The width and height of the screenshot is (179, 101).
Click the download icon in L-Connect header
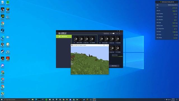coord(117,33)
